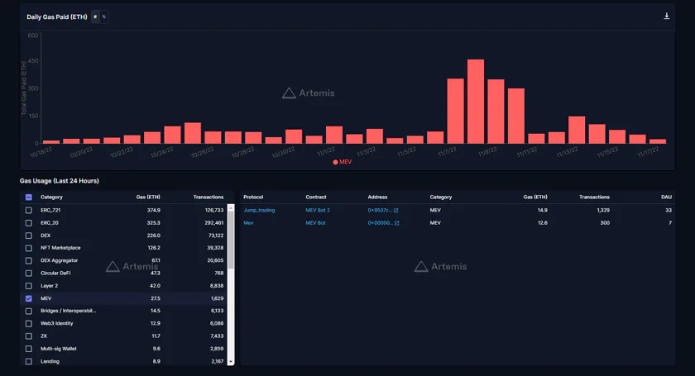695x376 pixels.
Task: Check the NFT Marketplace checkbox
Action: 29,248
